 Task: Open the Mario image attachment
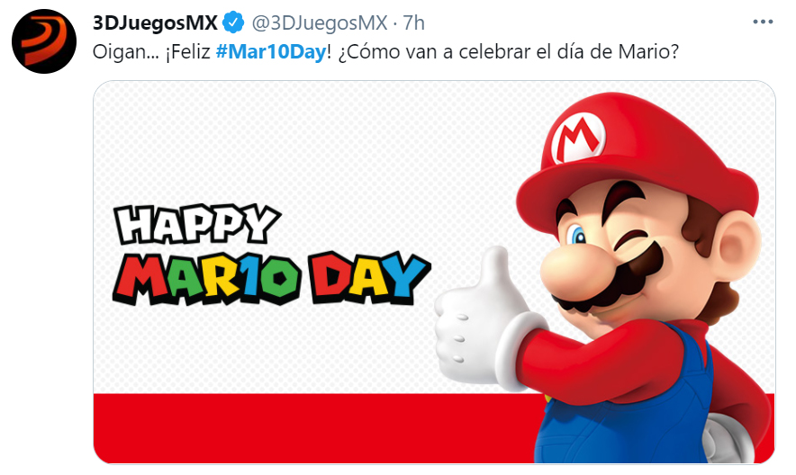pos(434,273)
